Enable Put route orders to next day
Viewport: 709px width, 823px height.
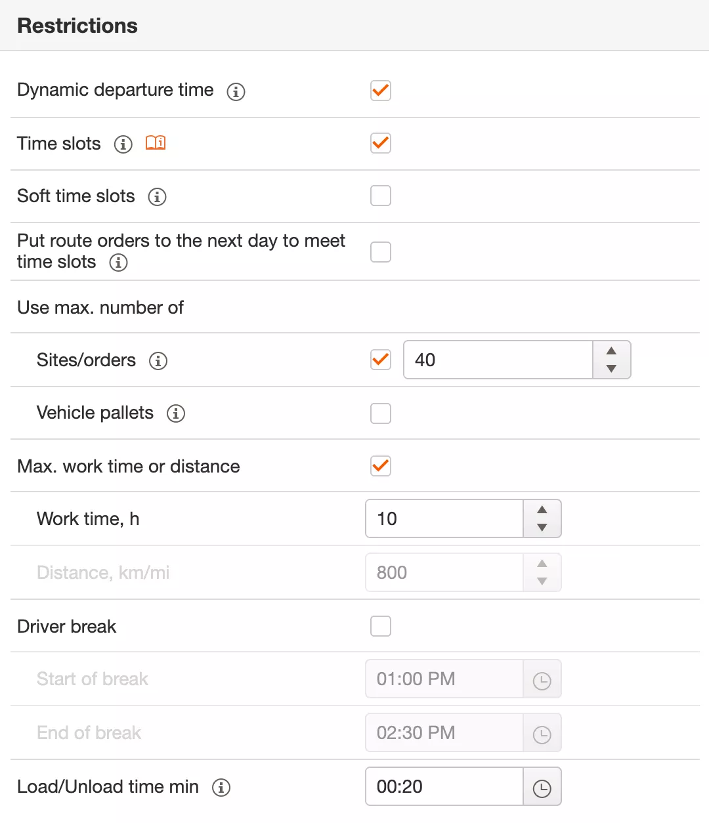point(381,252)
